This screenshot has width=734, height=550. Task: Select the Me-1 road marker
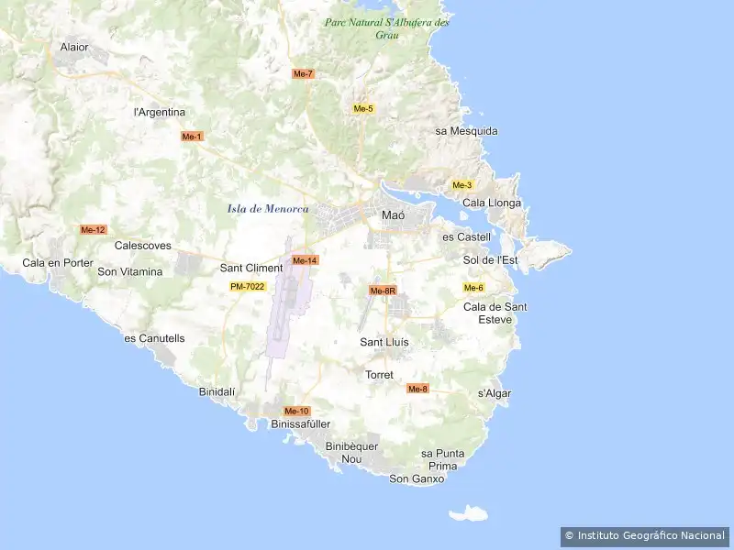(192, 137)
